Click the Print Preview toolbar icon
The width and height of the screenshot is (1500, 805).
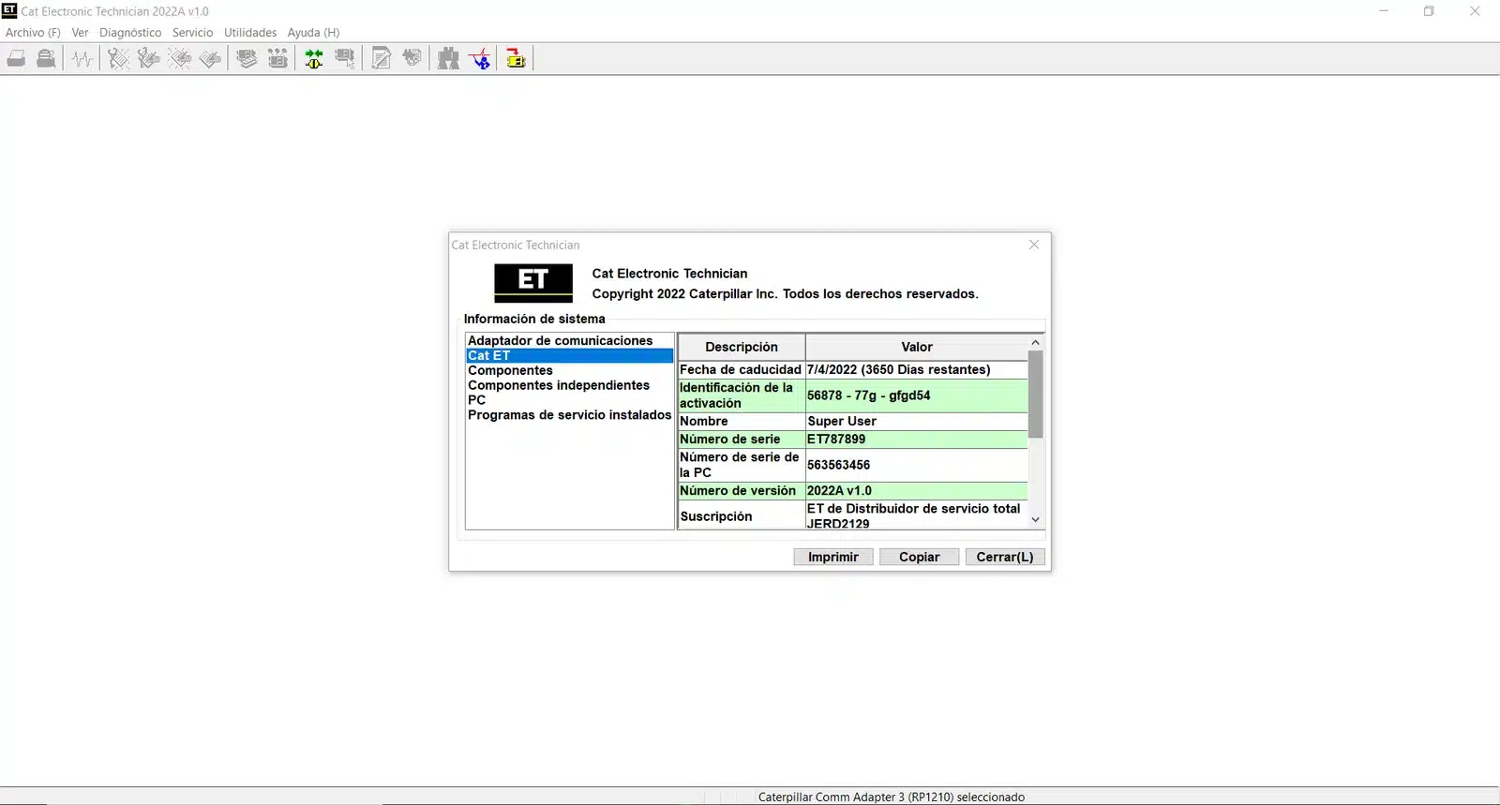[46, 59]
